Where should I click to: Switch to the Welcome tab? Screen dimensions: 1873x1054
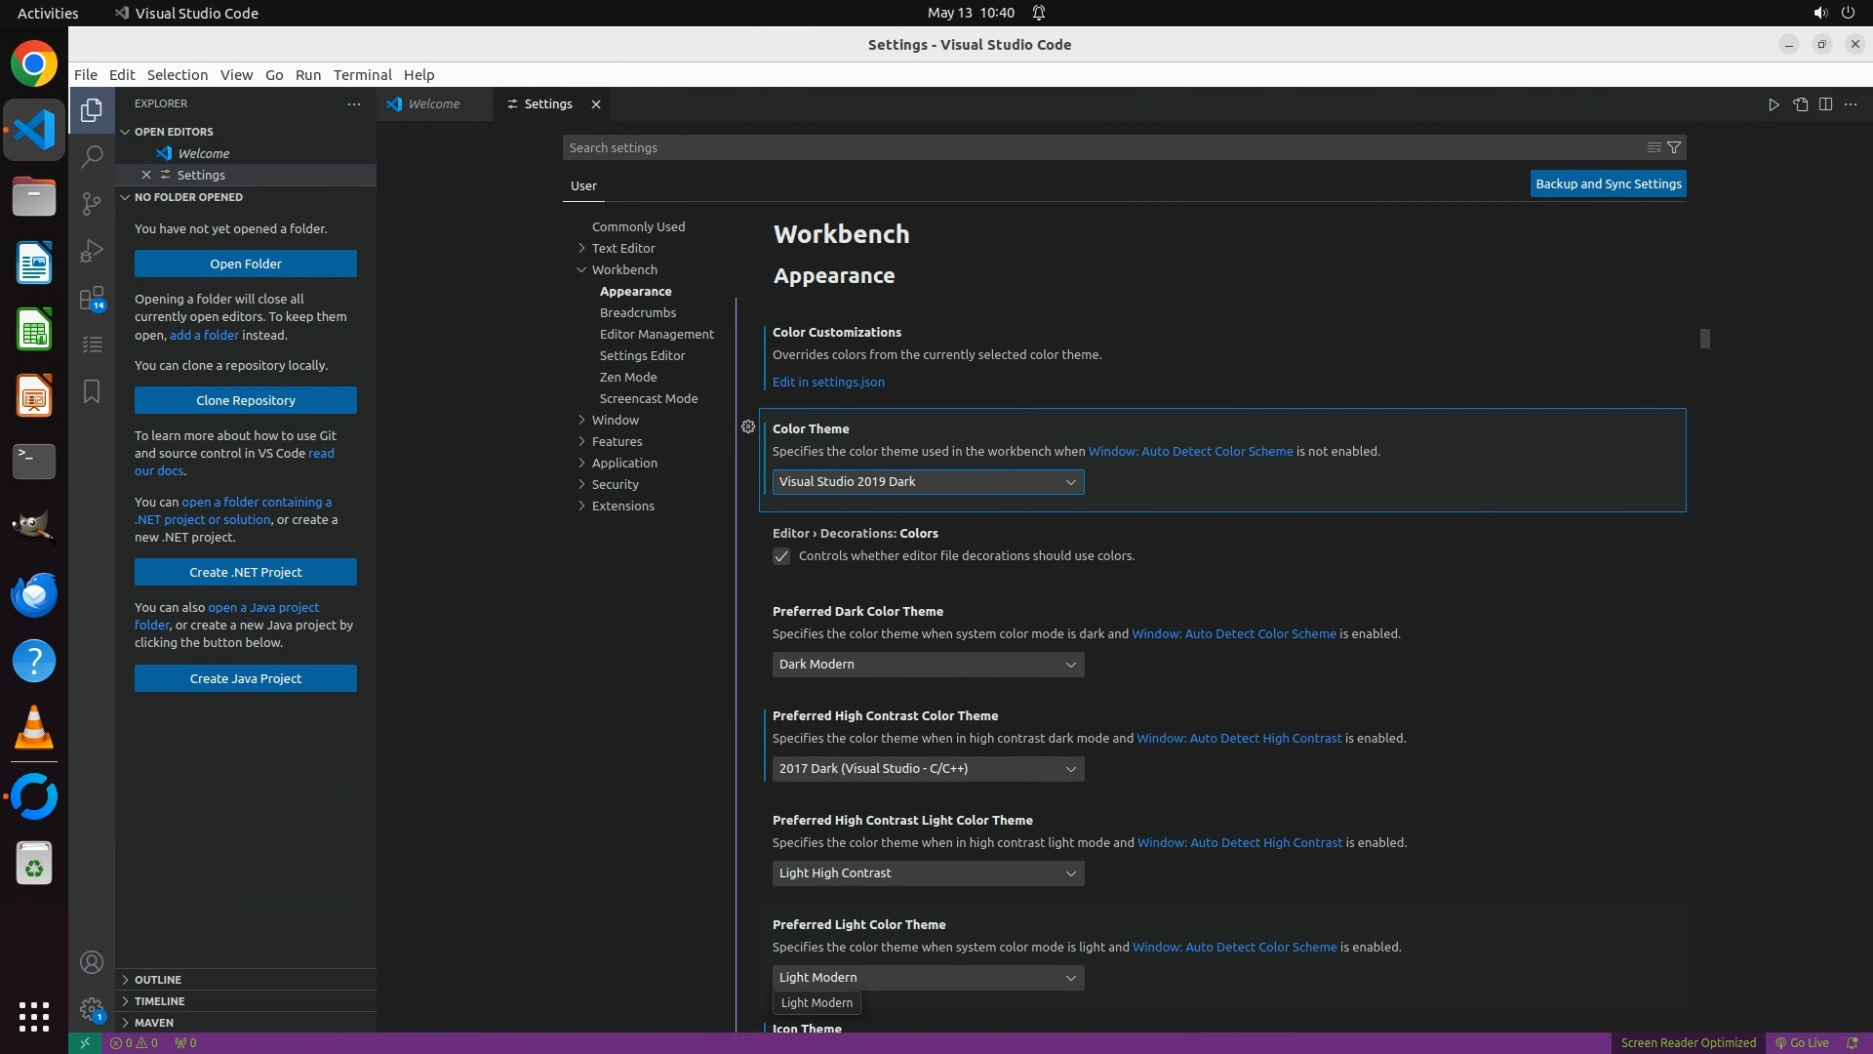tap(433, 104)
